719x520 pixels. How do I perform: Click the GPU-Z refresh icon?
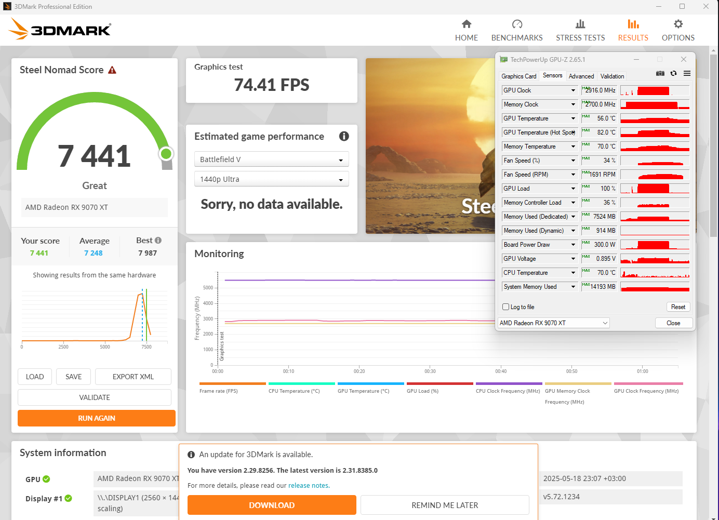pyautogui.click(x=674, y=73)
